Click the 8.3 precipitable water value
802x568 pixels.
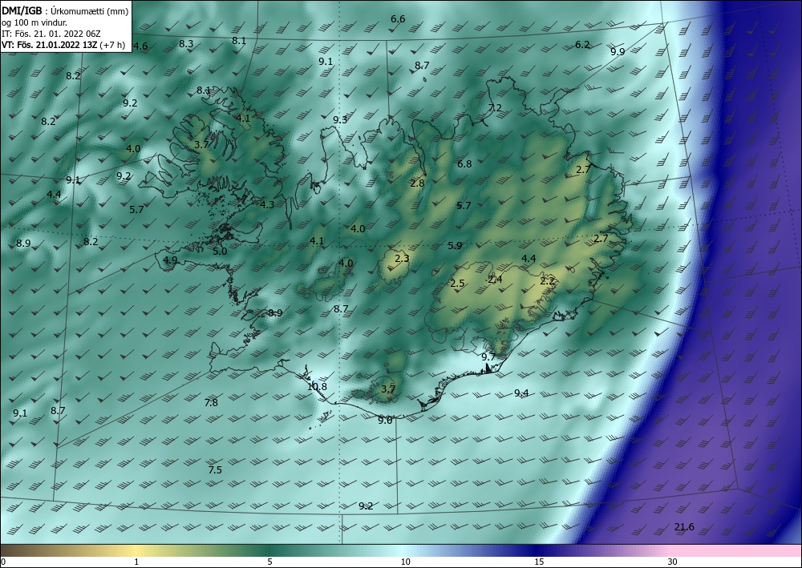pos(186,44)
